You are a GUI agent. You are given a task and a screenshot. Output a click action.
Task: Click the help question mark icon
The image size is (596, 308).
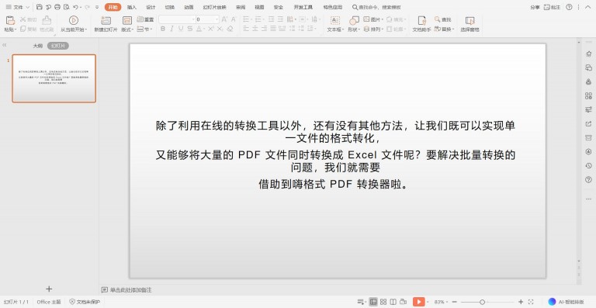coord(569,7)
